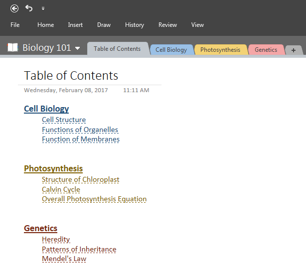Open the Functions of Organelles link

pyautogui.click(x=80, y=130)
